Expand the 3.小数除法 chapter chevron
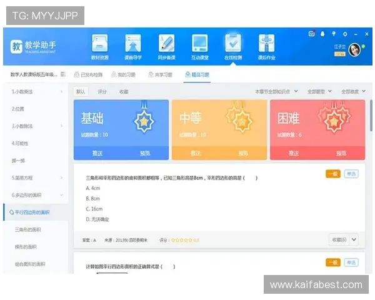This screenshot has height=300, width=375. pos(61,126)
